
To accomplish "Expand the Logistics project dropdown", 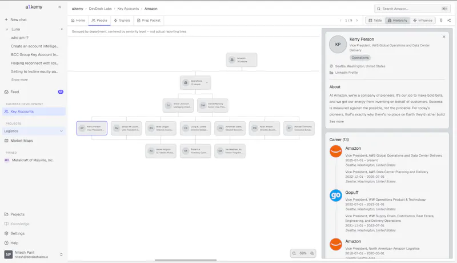I will click(61, 131).
